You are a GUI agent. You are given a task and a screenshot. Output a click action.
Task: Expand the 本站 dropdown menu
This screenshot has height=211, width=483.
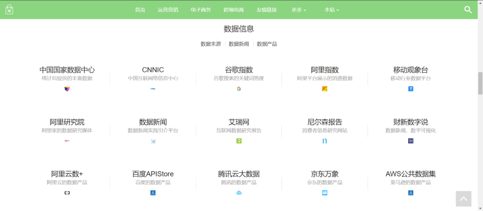tap(332, 10)
